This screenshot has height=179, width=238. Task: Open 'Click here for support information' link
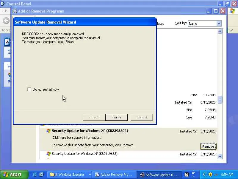[77, 138]
